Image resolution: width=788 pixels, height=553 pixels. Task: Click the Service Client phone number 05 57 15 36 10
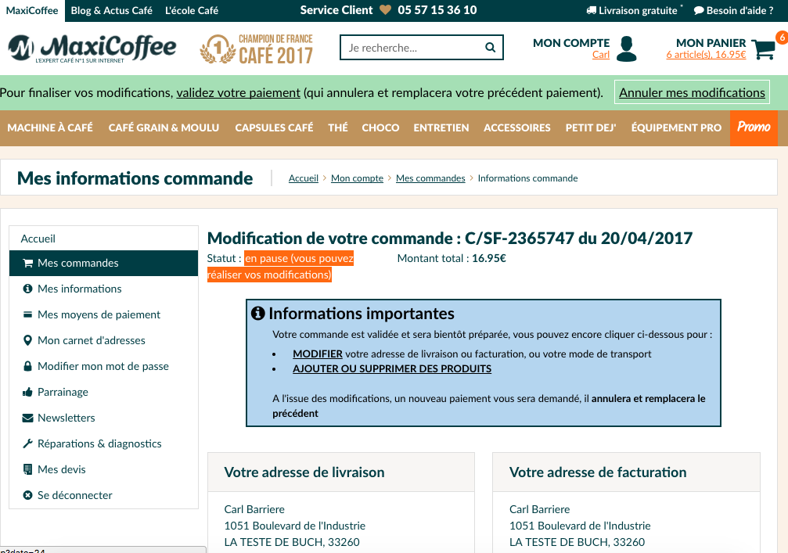pyautogui.click(x=437, y=10)
